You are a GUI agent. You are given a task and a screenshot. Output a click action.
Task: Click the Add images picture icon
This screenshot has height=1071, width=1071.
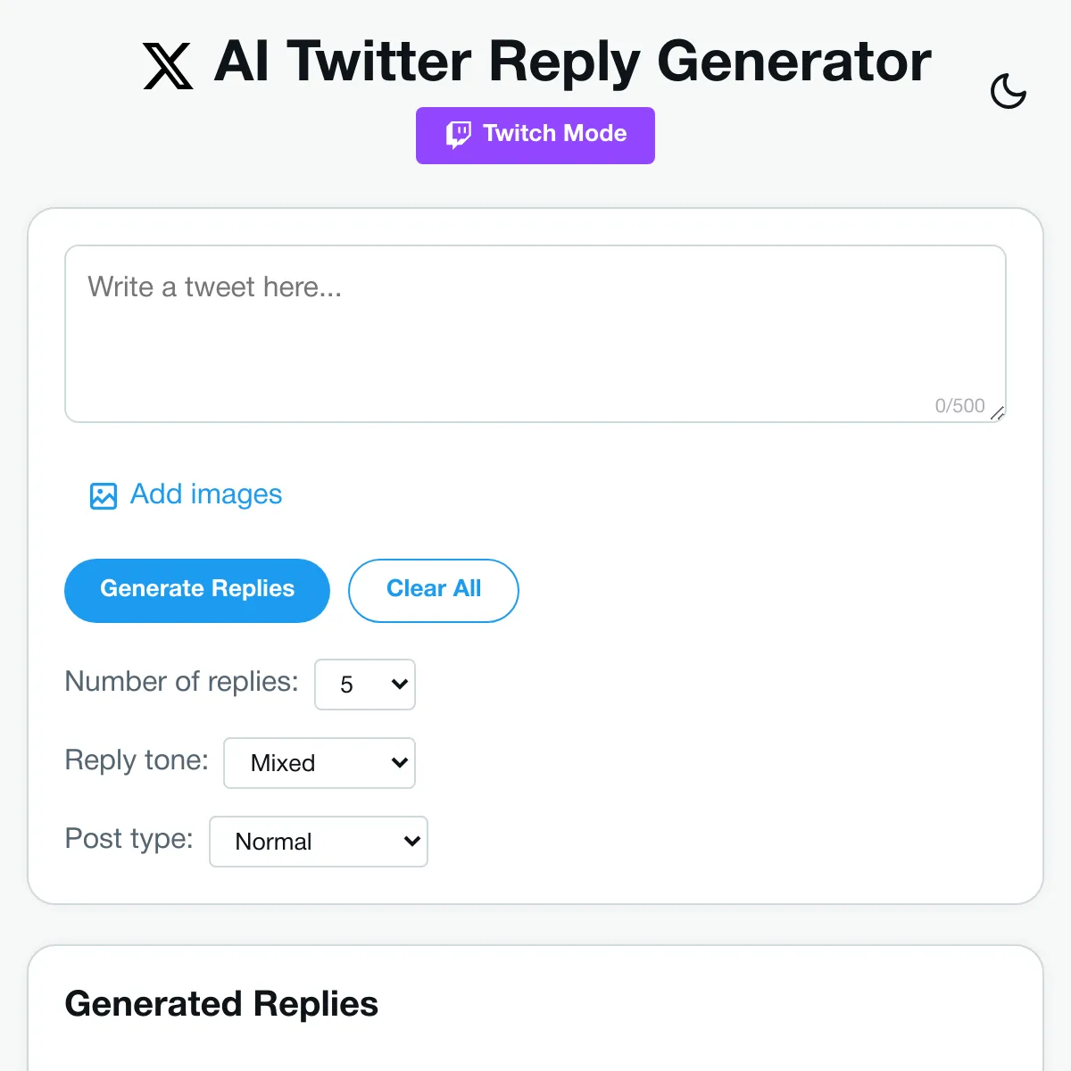point(103,495)
